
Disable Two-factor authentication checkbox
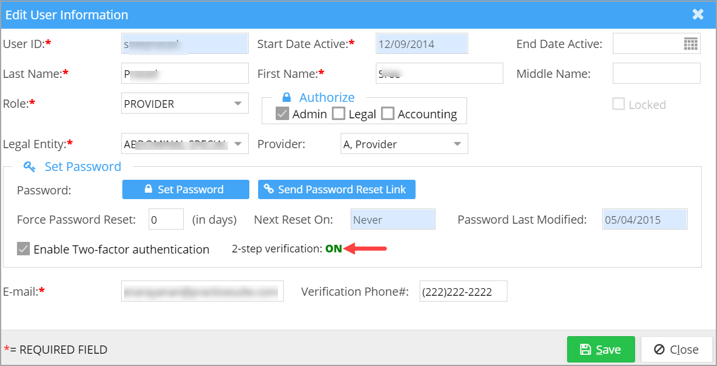(23, 249)
